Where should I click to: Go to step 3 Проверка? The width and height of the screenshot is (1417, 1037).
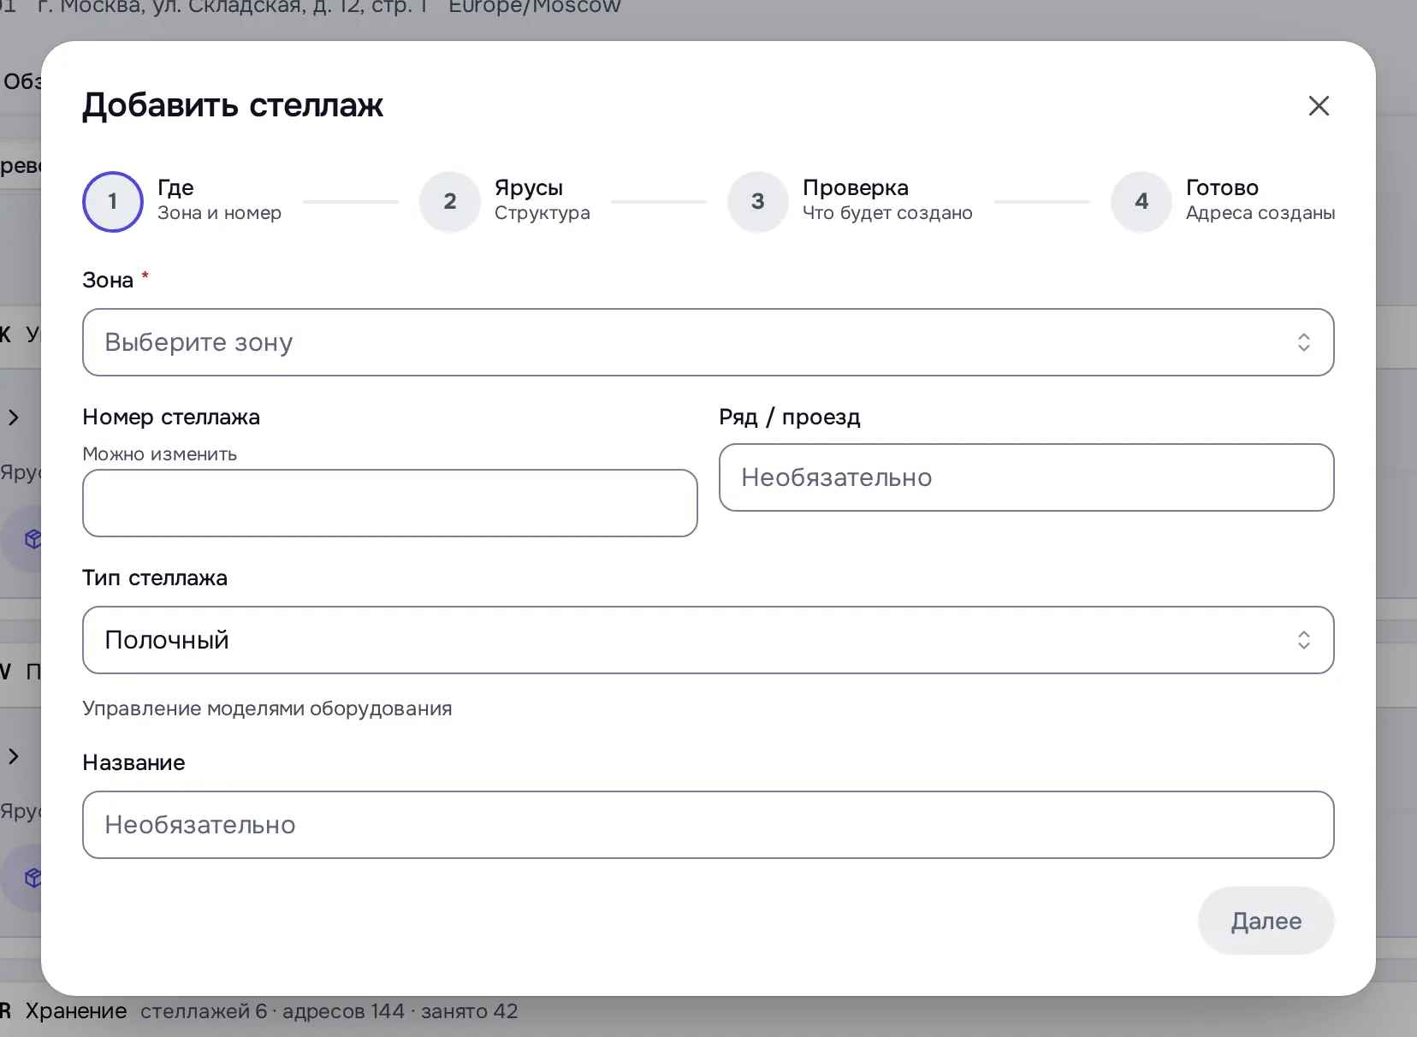[757, 202]
